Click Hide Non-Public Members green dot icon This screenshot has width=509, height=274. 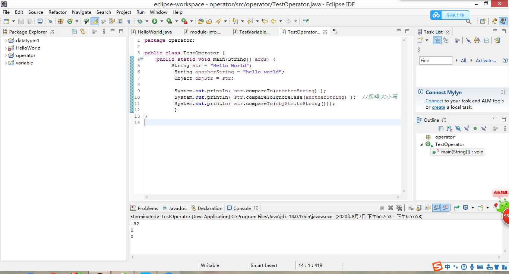(x=475, y=128)
